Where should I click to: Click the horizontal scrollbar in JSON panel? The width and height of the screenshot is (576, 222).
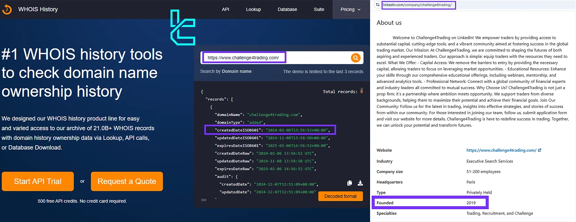coord(204,200)
